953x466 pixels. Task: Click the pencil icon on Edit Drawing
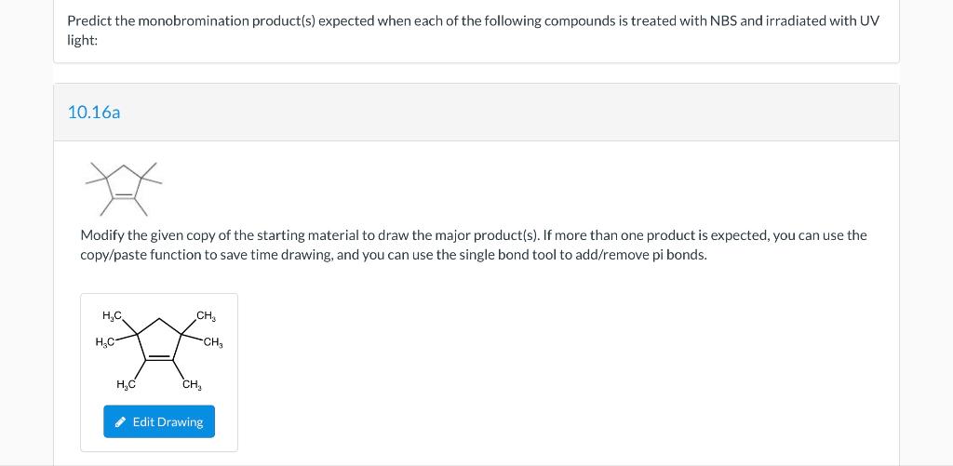(x=121, y=421)
